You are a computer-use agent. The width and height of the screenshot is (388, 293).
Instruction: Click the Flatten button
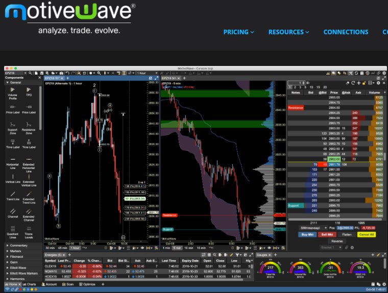(347, 235)
